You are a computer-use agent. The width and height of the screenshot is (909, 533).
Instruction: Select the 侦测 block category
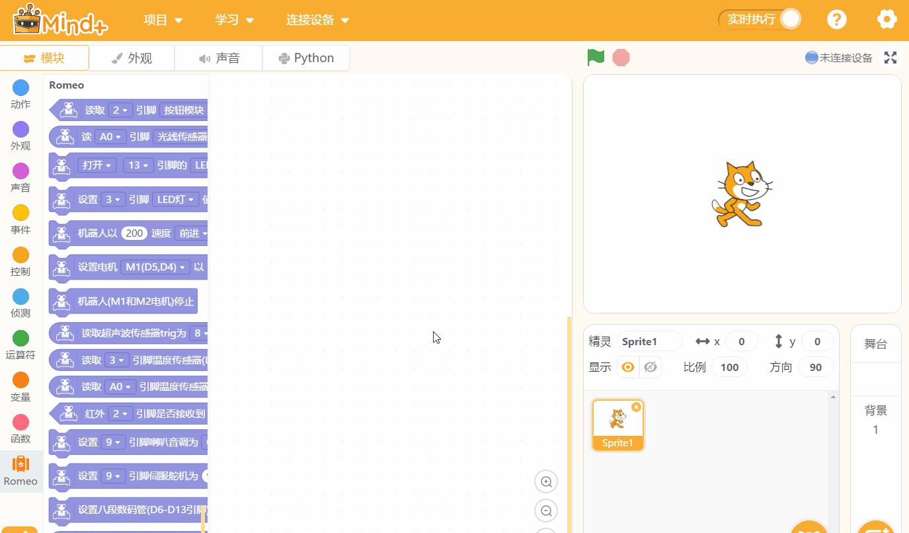click(20, 303)
